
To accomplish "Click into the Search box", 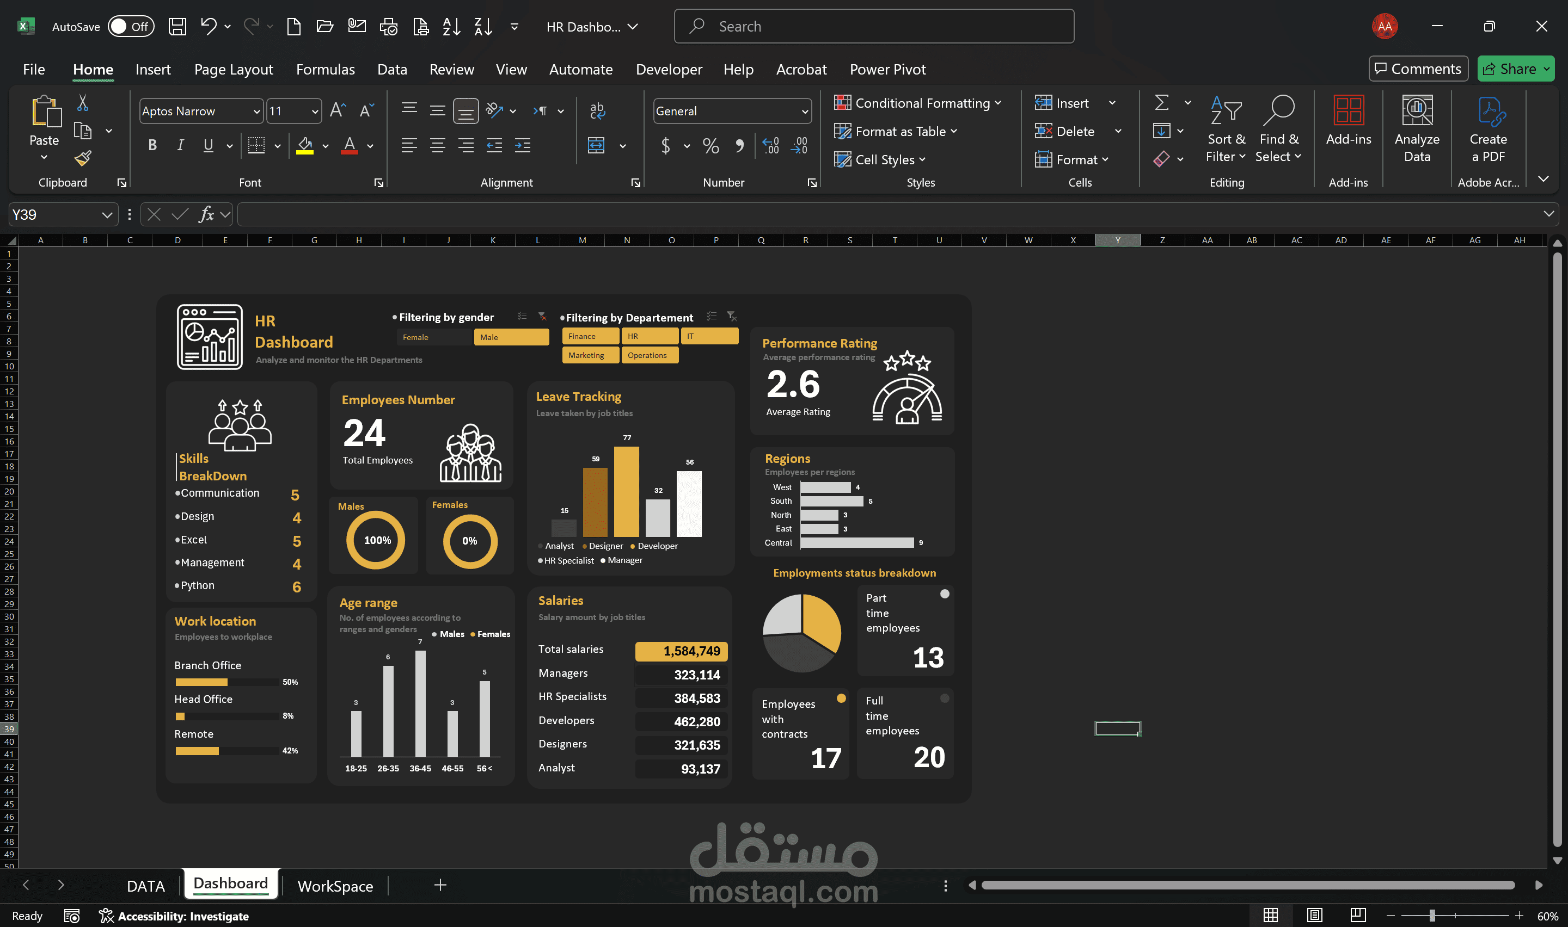I will click(x=874, y=26).
